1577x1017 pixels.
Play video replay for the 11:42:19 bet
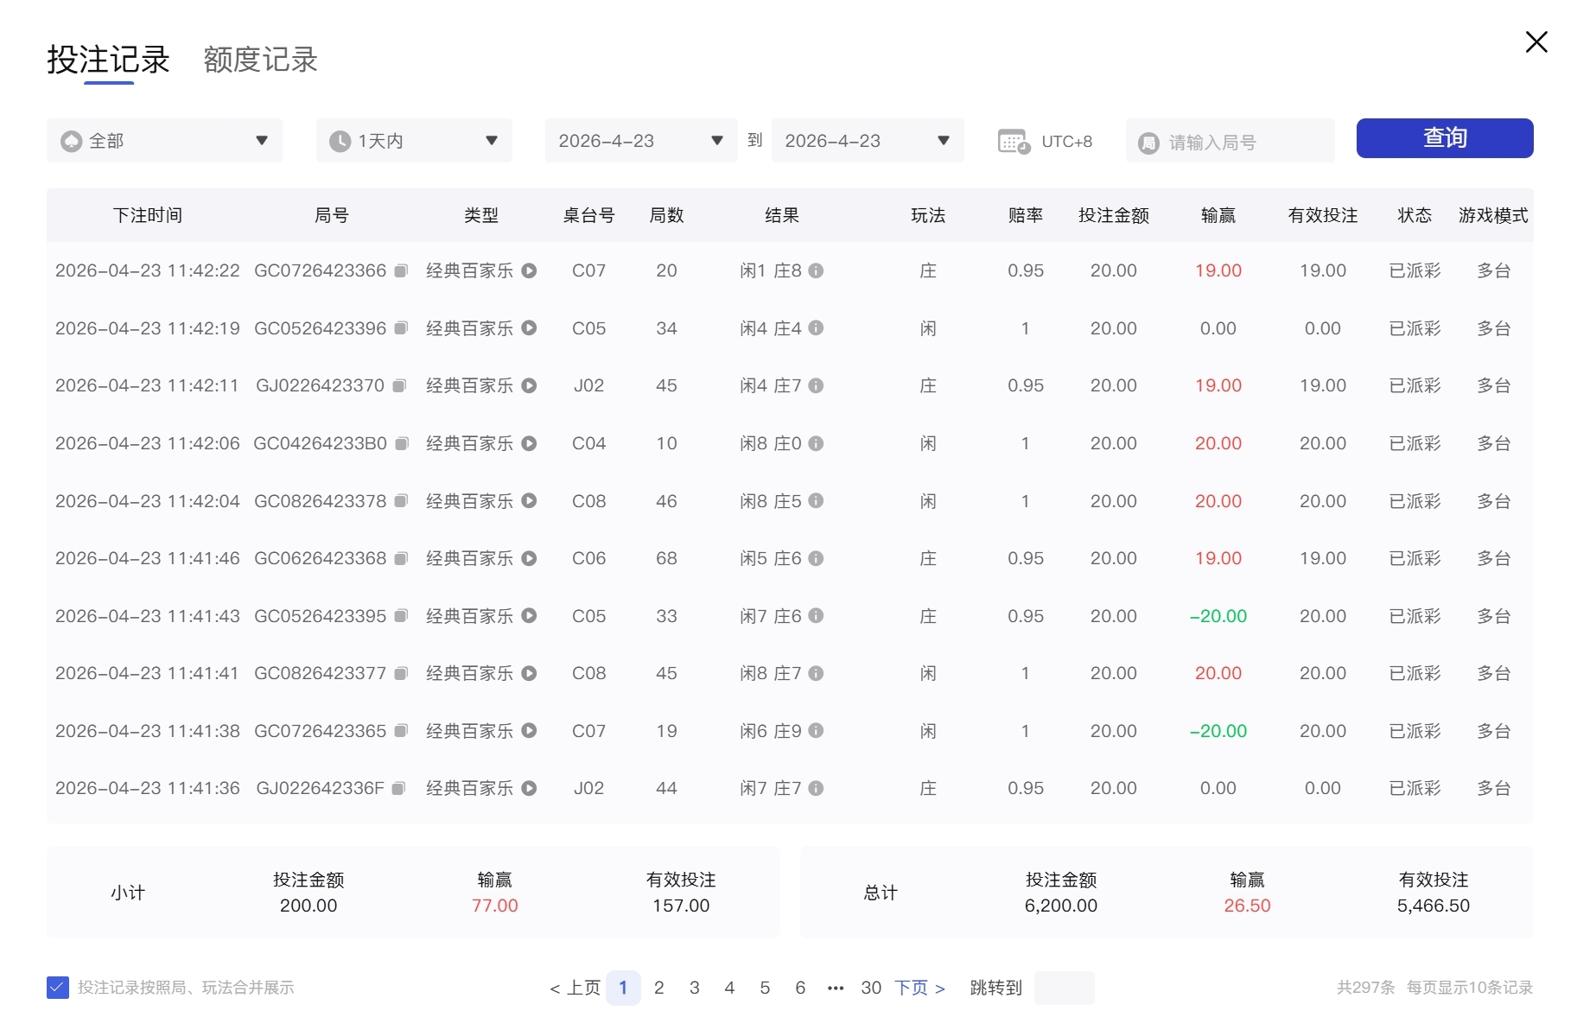[530, 328]
